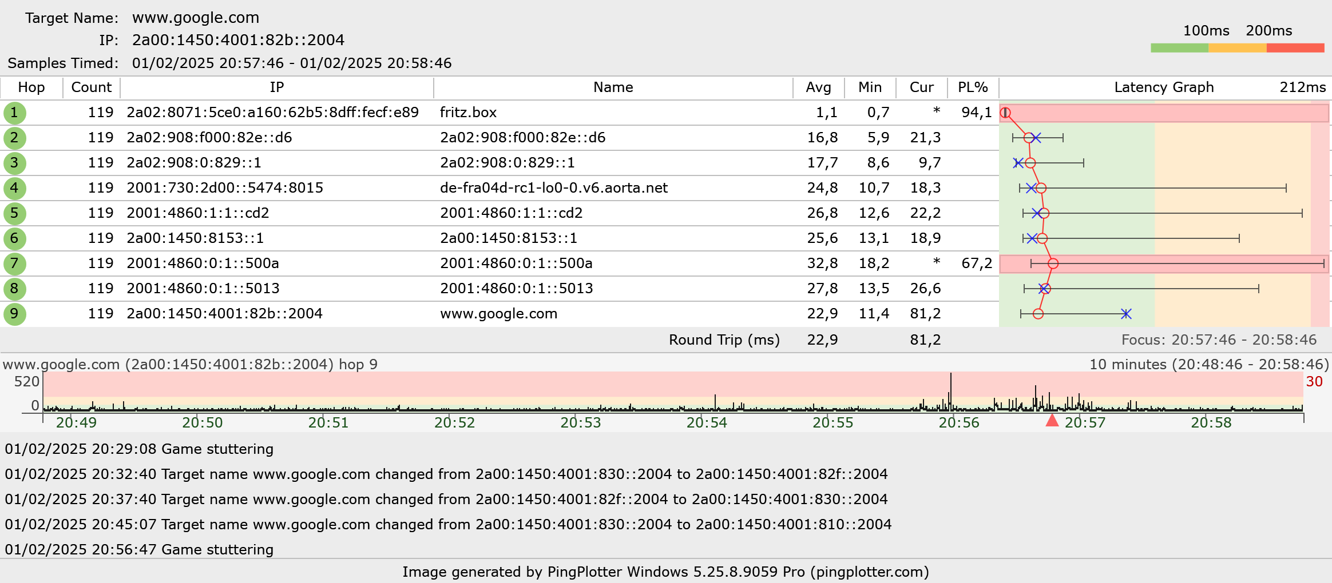Click the 20:29:08 Game stuttering comment

[x=139, y=449]
